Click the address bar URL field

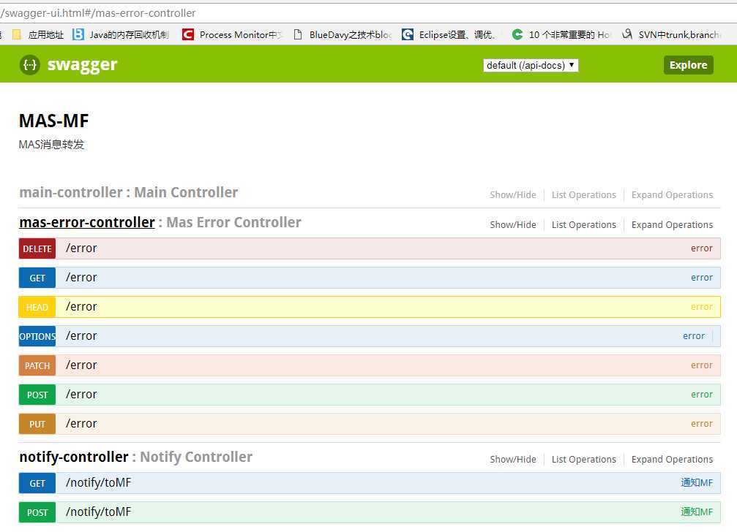(369, 13)
